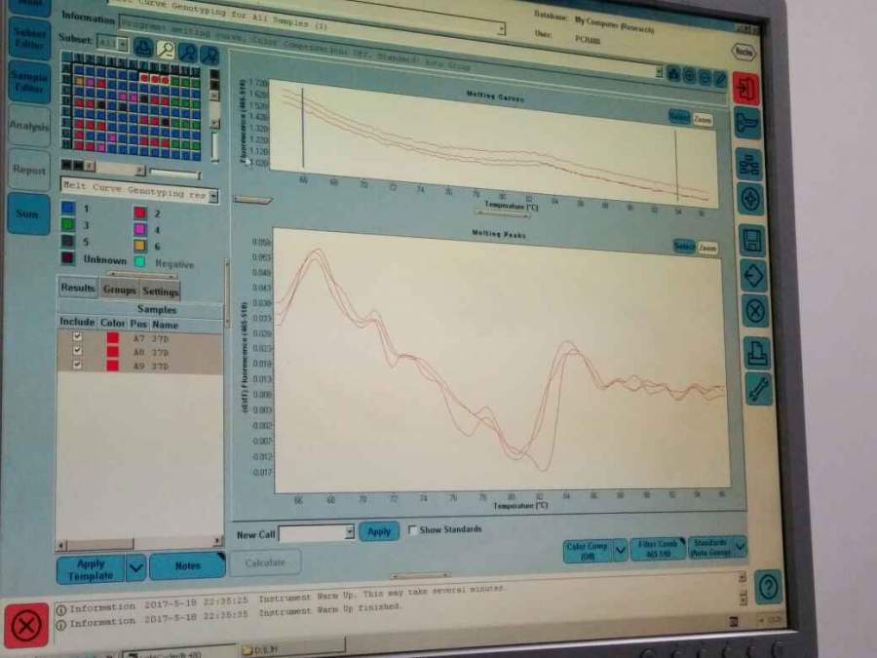The image size is (877, 658).
Task: Click the magenta group 4 color swatch
Action: 139,229
